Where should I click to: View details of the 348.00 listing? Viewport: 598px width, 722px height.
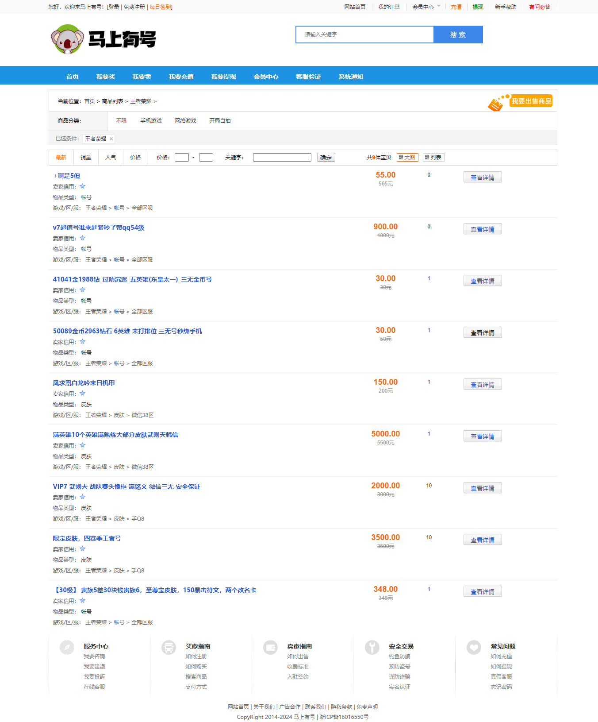[x=483, y=592]
